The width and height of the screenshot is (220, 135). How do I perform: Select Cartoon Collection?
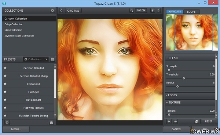(x=29, y=19)
